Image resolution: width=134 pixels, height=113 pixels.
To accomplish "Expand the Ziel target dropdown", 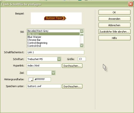I will [53, 73].
